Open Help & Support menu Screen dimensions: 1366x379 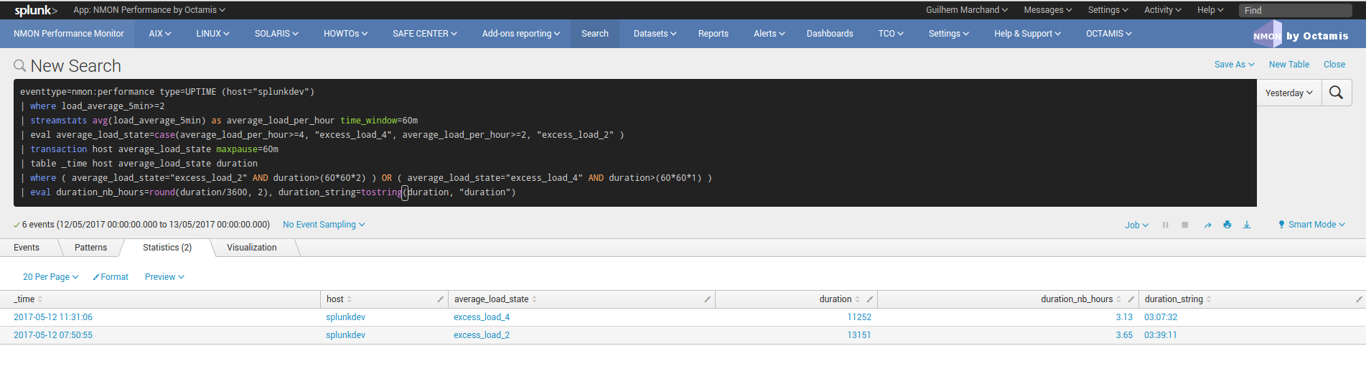(x=1027, y=34)
